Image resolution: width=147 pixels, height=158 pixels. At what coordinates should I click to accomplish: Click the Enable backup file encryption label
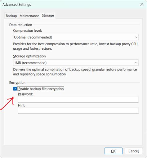pyautogui.click(x=41, y=89)
